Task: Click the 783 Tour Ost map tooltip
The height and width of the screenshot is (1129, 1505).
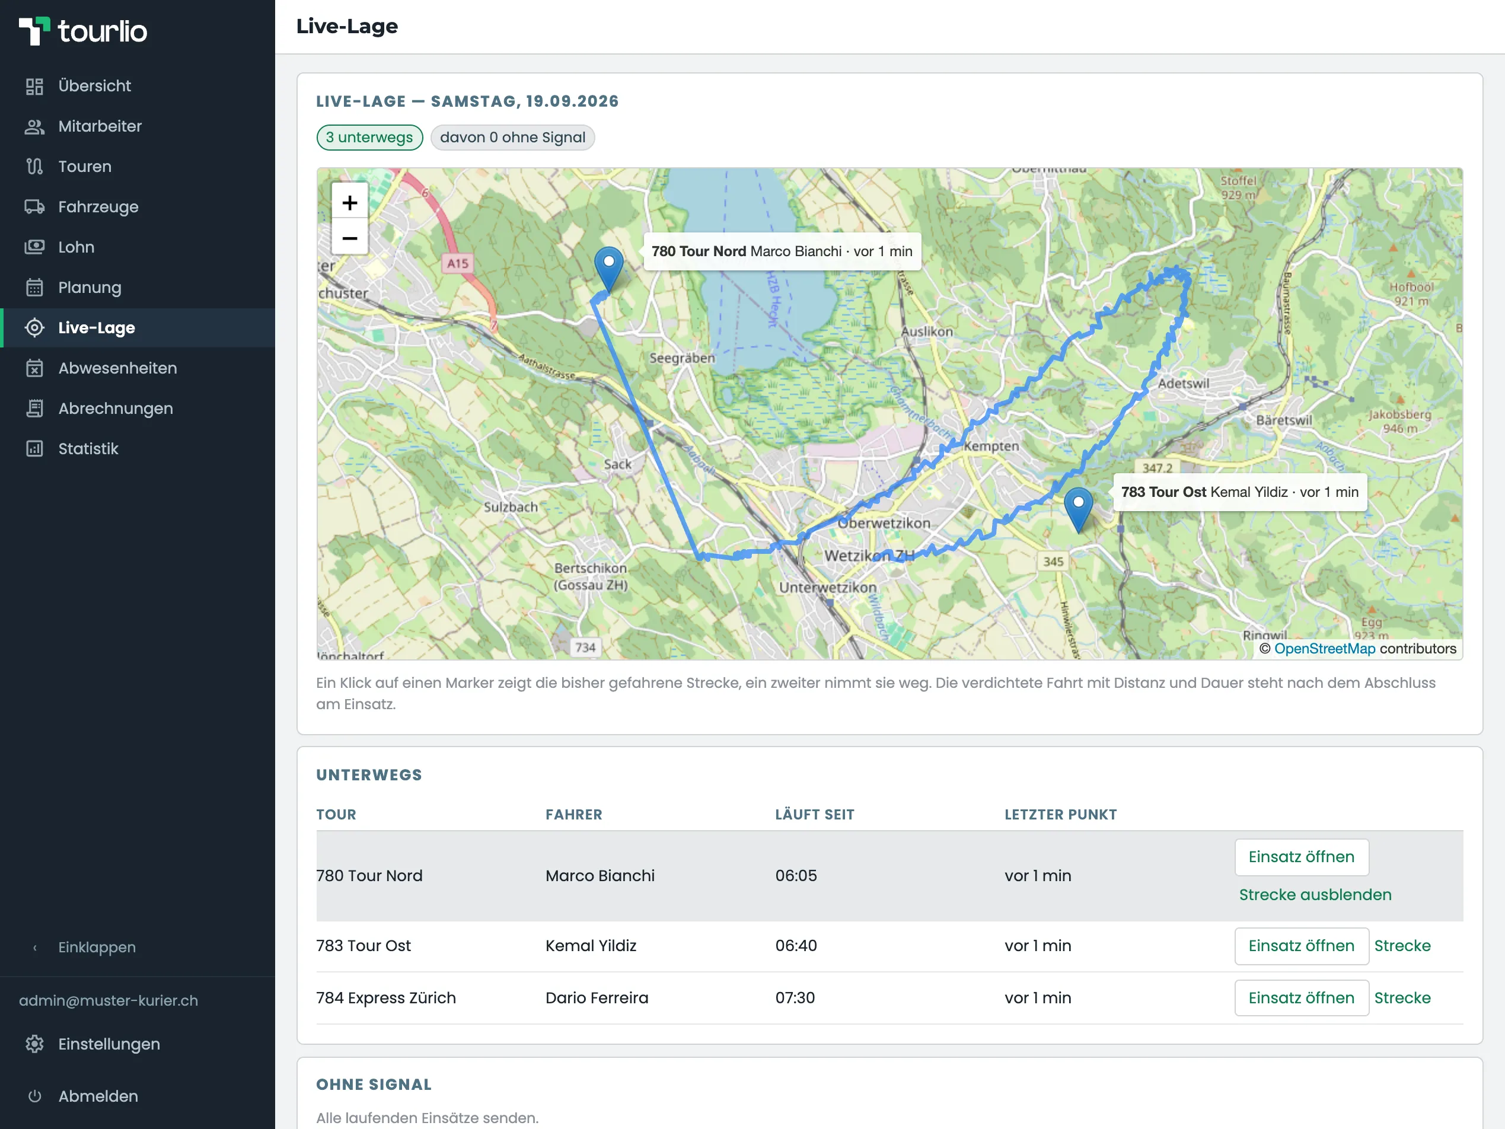Action: tap(1240, 492)
